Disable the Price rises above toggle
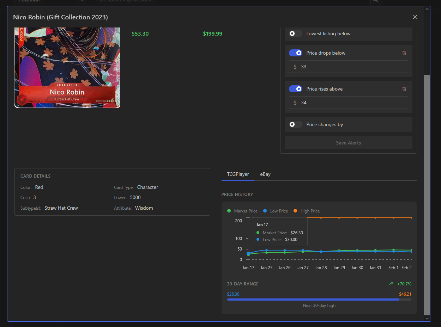 click(296, 89)
